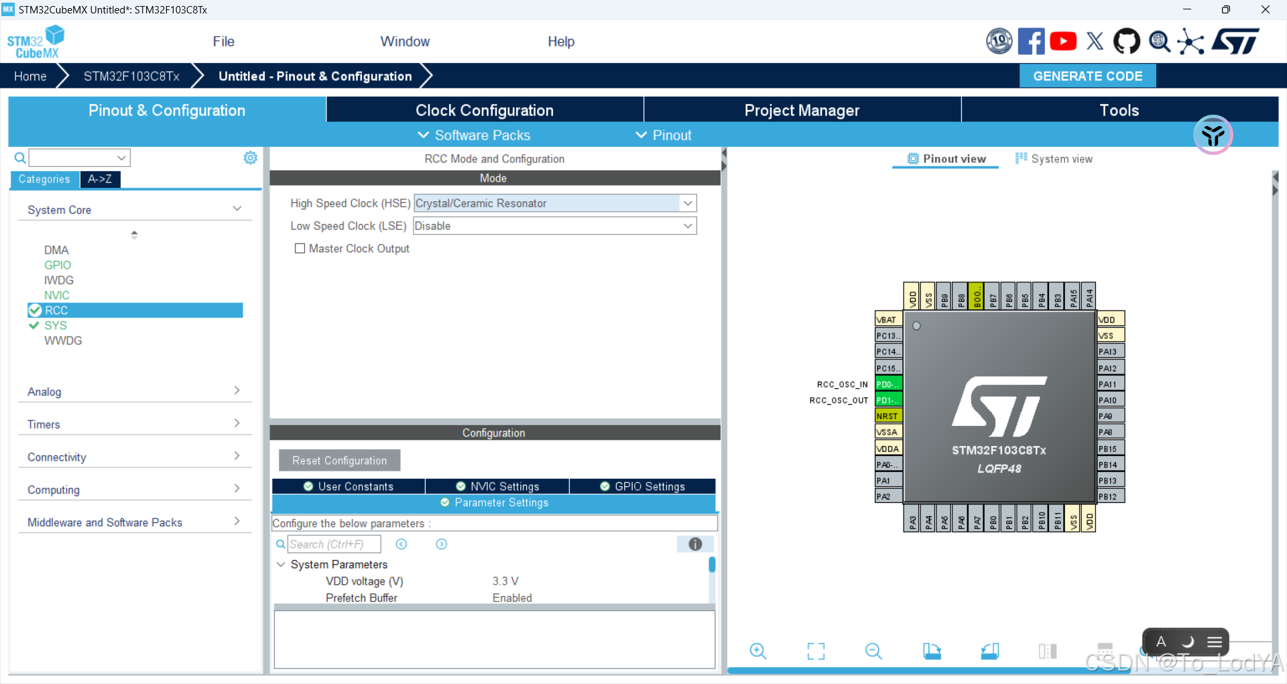Image resolution: width=1287 pixels, height=684 pixels.
Task: Open the Help menu
Action: tap(561, 42)
